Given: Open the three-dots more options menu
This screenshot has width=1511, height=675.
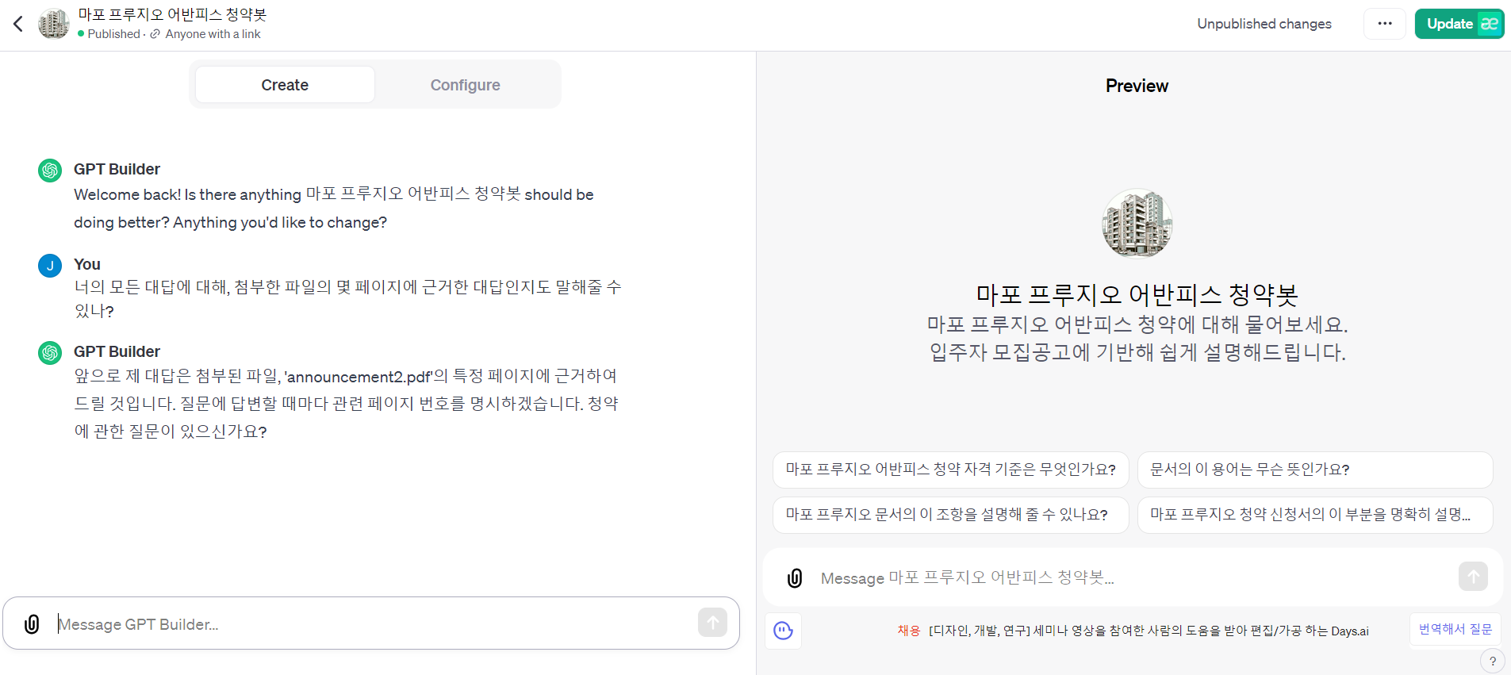Looking at the screenshot, I should 1385,24.
